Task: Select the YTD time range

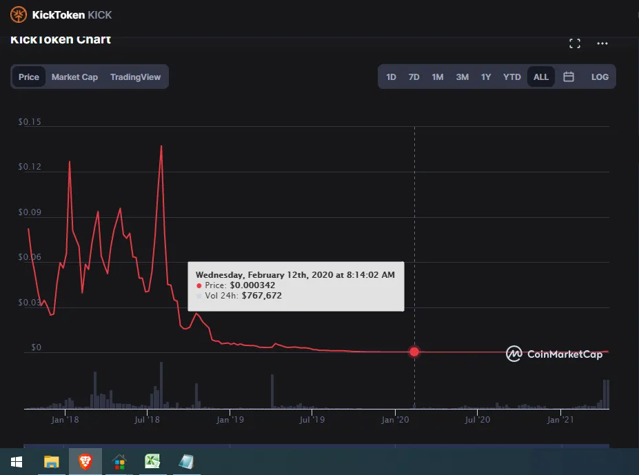Action: tap(512, 77)
